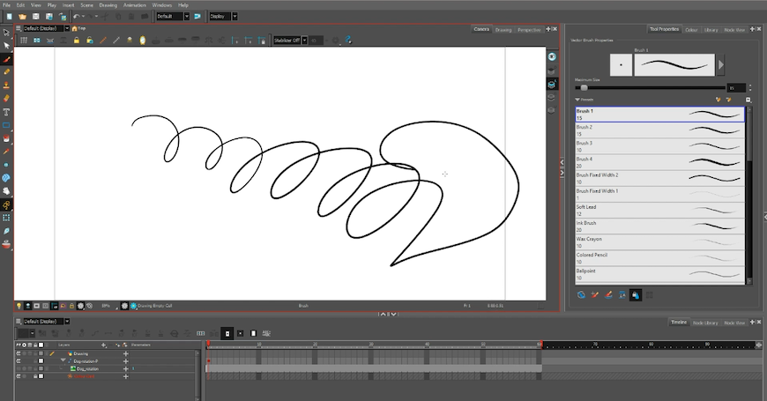Click the draw behind icon below presets
The image size is (767, 401).
[x=581, y=295]
